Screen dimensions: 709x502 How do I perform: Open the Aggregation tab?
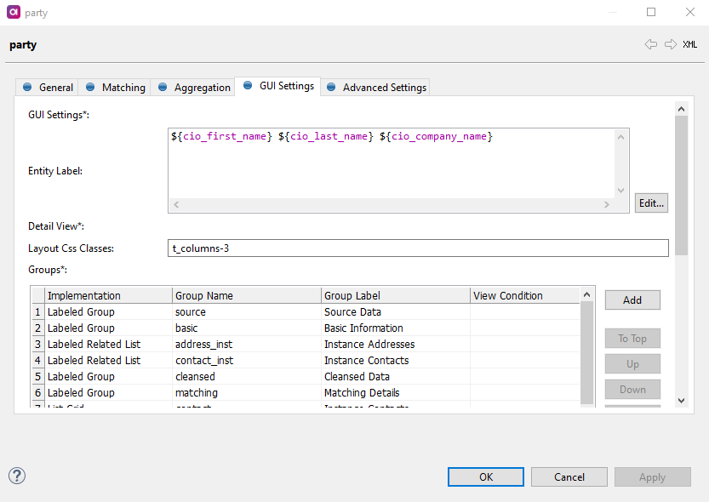click(199, 86)
